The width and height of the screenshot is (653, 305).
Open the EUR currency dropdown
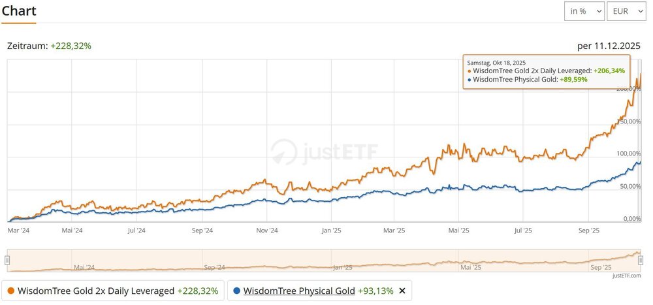[626, 12]
